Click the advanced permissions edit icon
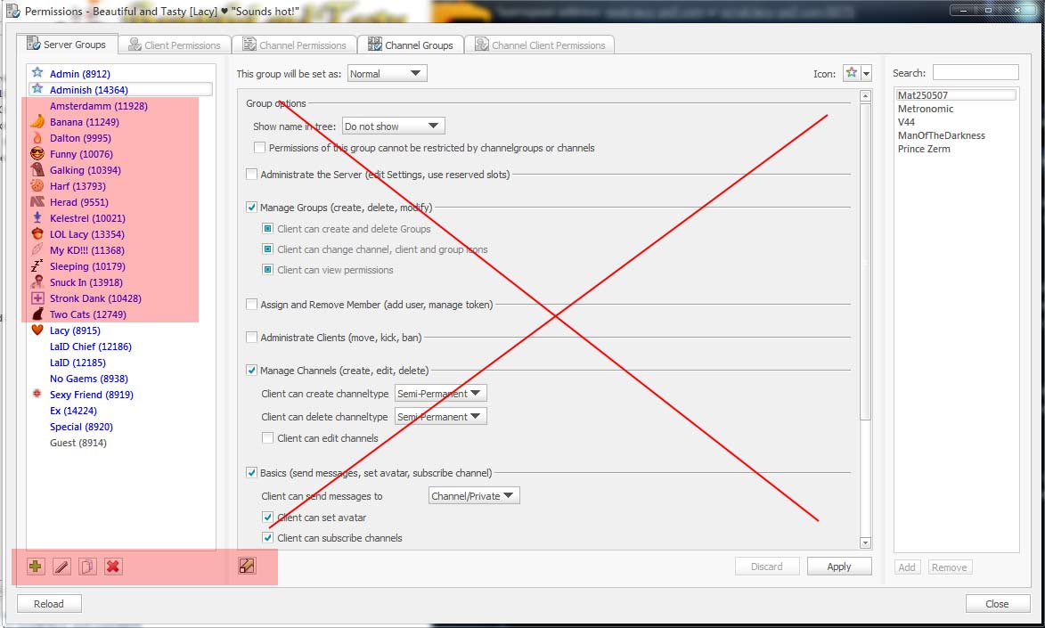 (x=247, y=566)
